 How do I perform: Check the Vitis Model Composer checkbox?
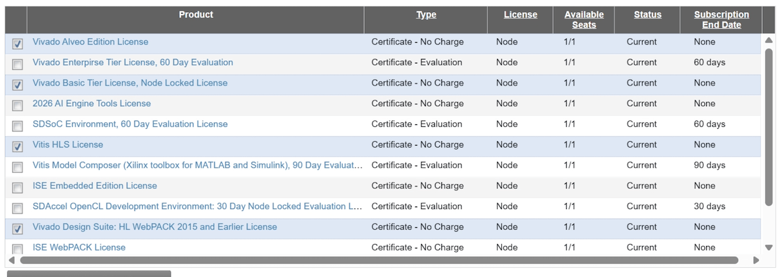pos(18,167)
